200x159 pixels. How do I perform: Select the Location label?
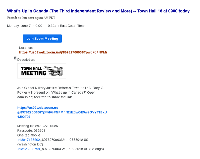point(26,48)
